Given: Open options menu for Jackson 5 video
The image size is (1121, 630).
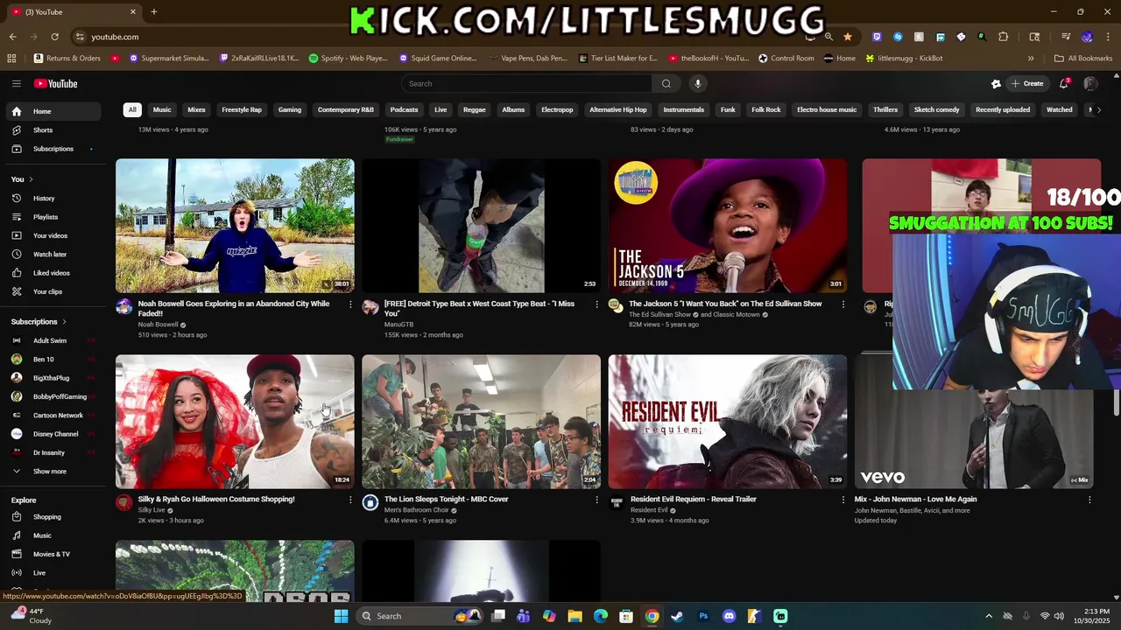Looking at the screenshot, I should point(843,304).
